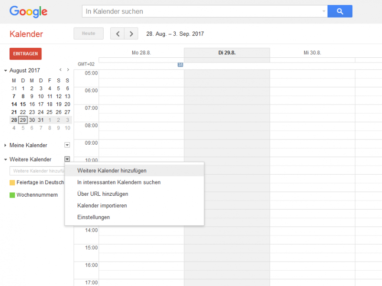Collapse the Weitere Kalender section
This screenshot has width=382, height=286.
tap(5, 159)
